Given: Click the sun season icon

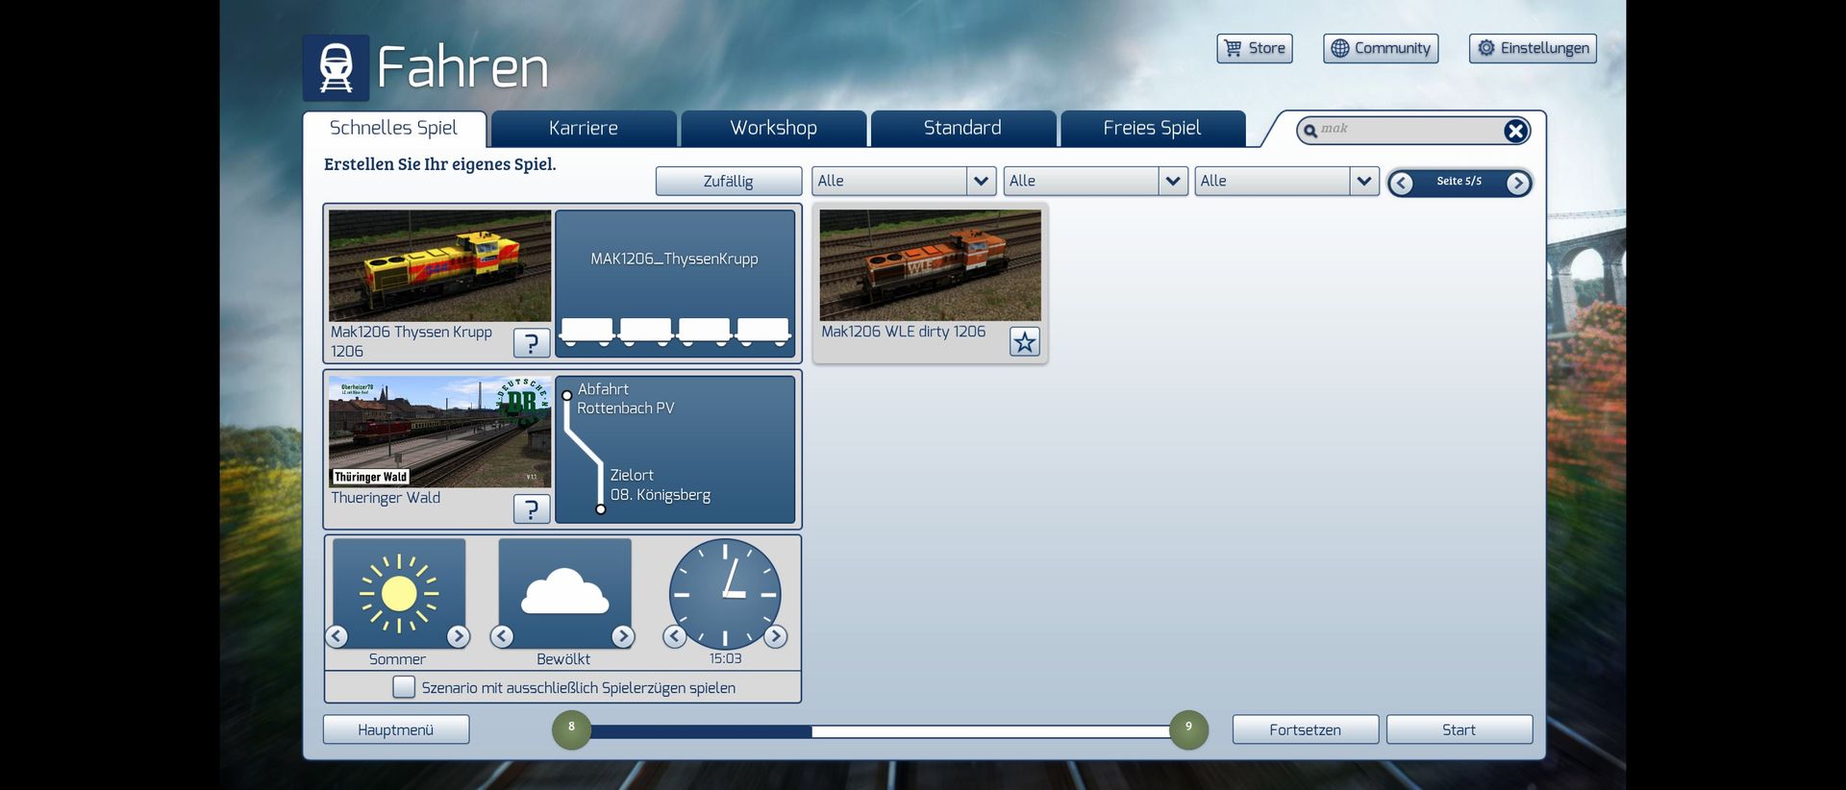Looking at the screenshot, I should pyautogui.click(x=399, y=593).
